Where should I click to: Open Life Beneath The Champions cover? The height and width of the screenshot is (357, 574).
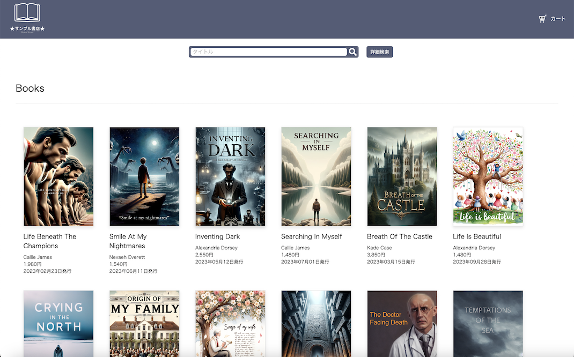point(58,176)
